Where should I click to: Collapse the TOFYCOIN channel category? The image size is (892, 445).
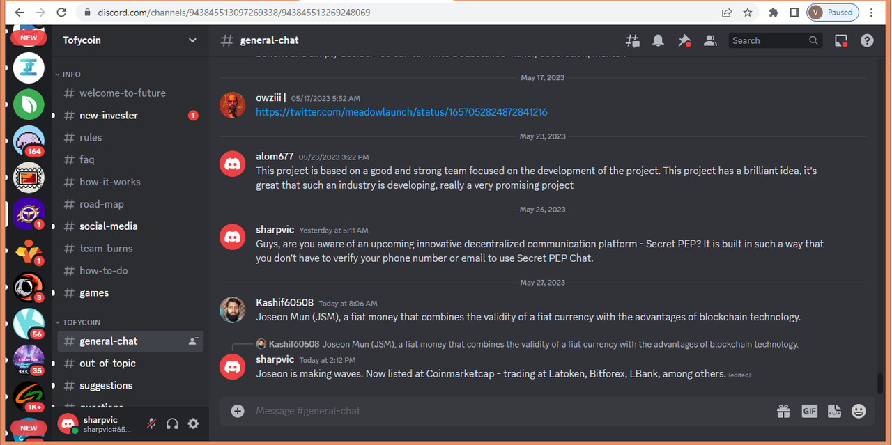pos(77,322)
